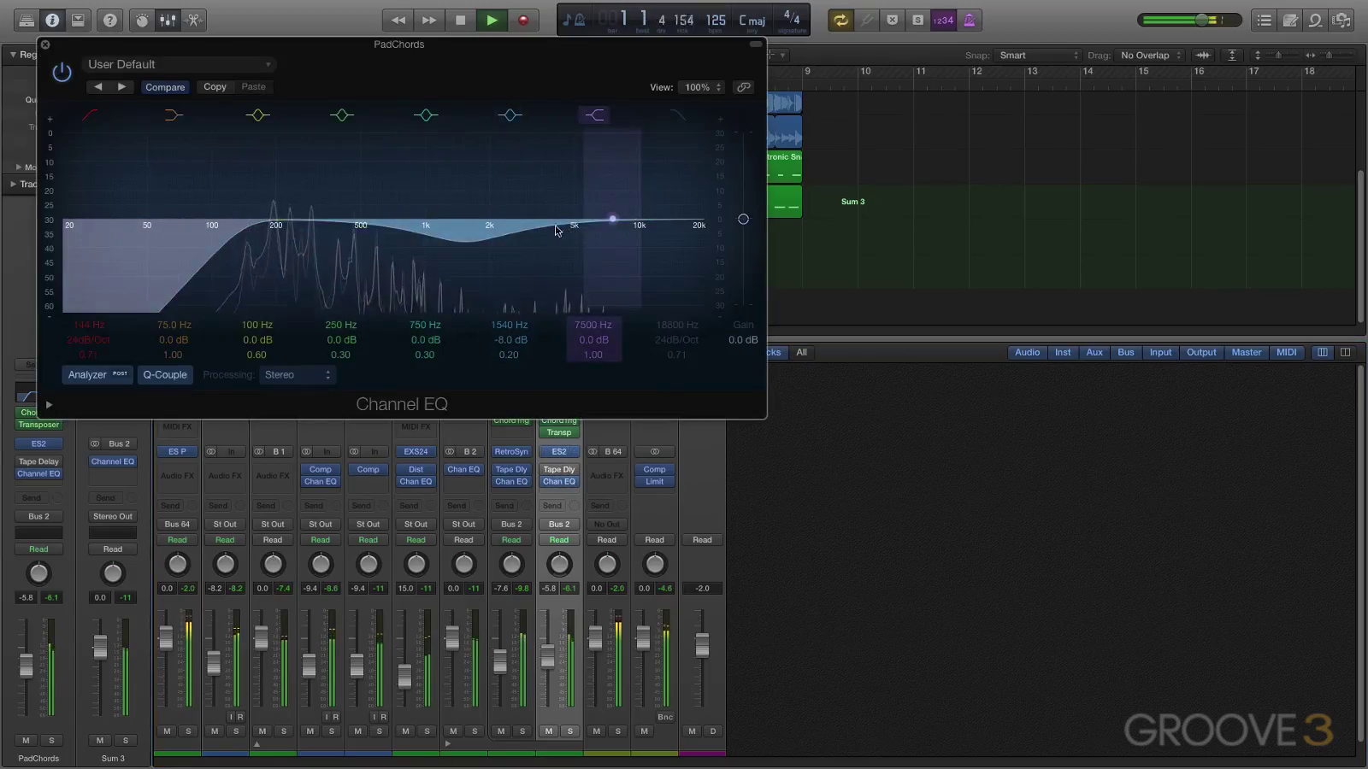Screen dimensions: 1368x769
Task: Click the plugin Link chain icon
Action: (x=743, y=87)
